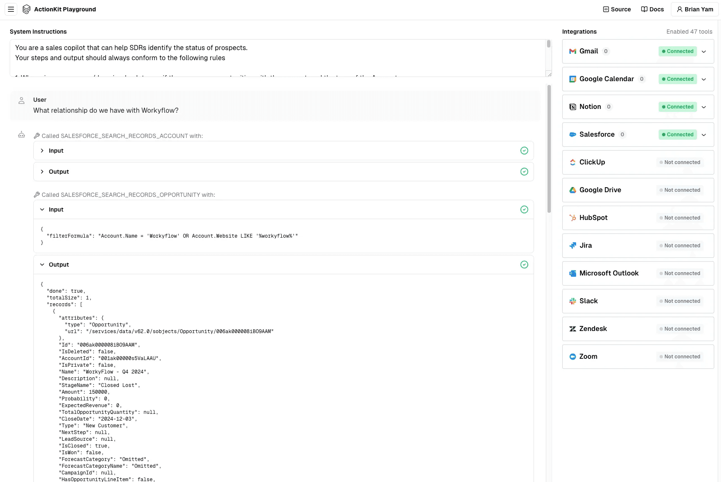Expand the Salesforce integration chevron
This screenshot has height=482, width=721.
[704, 135]
